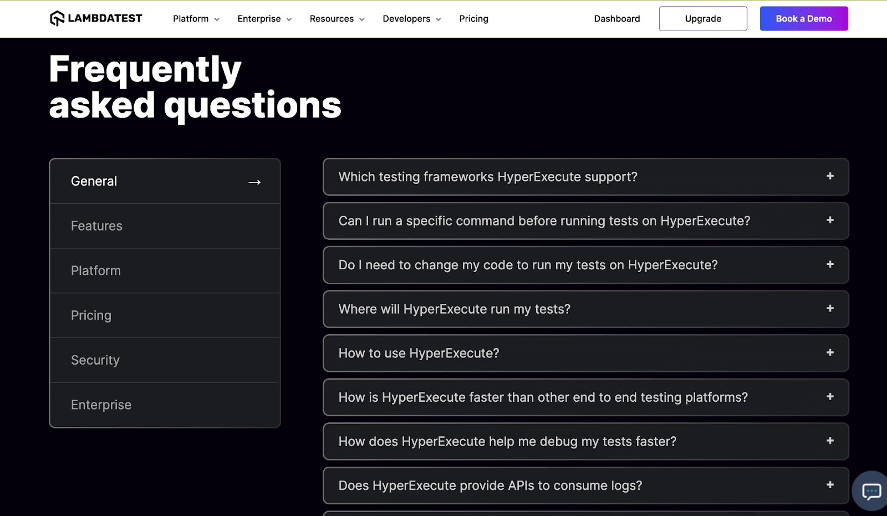
Task: Go to the Pricing page
Action: (473, 18)
